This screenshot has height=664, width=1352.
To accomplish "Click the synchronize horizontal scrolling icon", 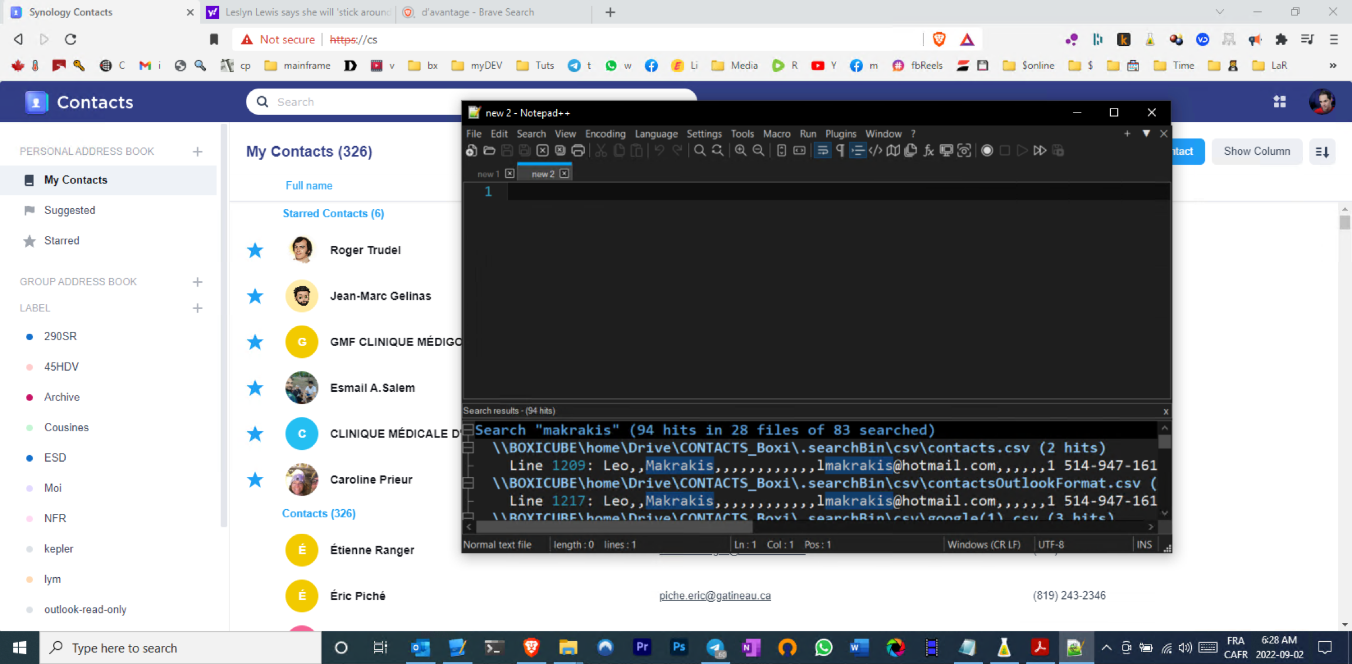I will point(799,151).
